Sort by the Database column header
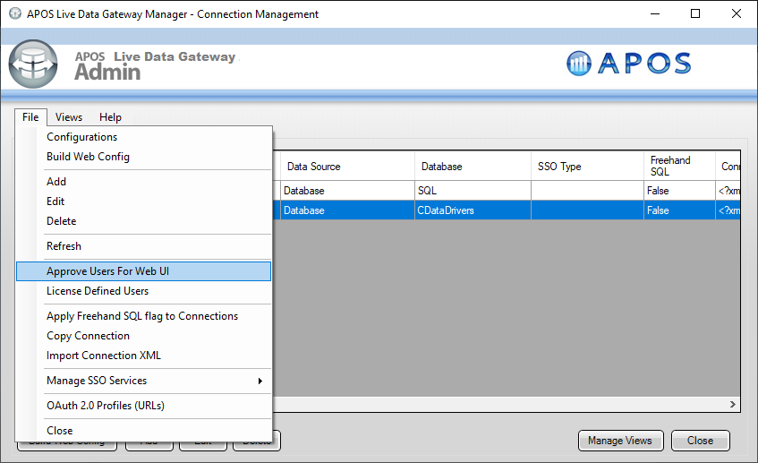This screenshot has width=758, height=463. click(472, 167)
